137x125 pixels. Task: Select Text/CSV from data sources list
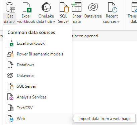[x=38, y=108]
